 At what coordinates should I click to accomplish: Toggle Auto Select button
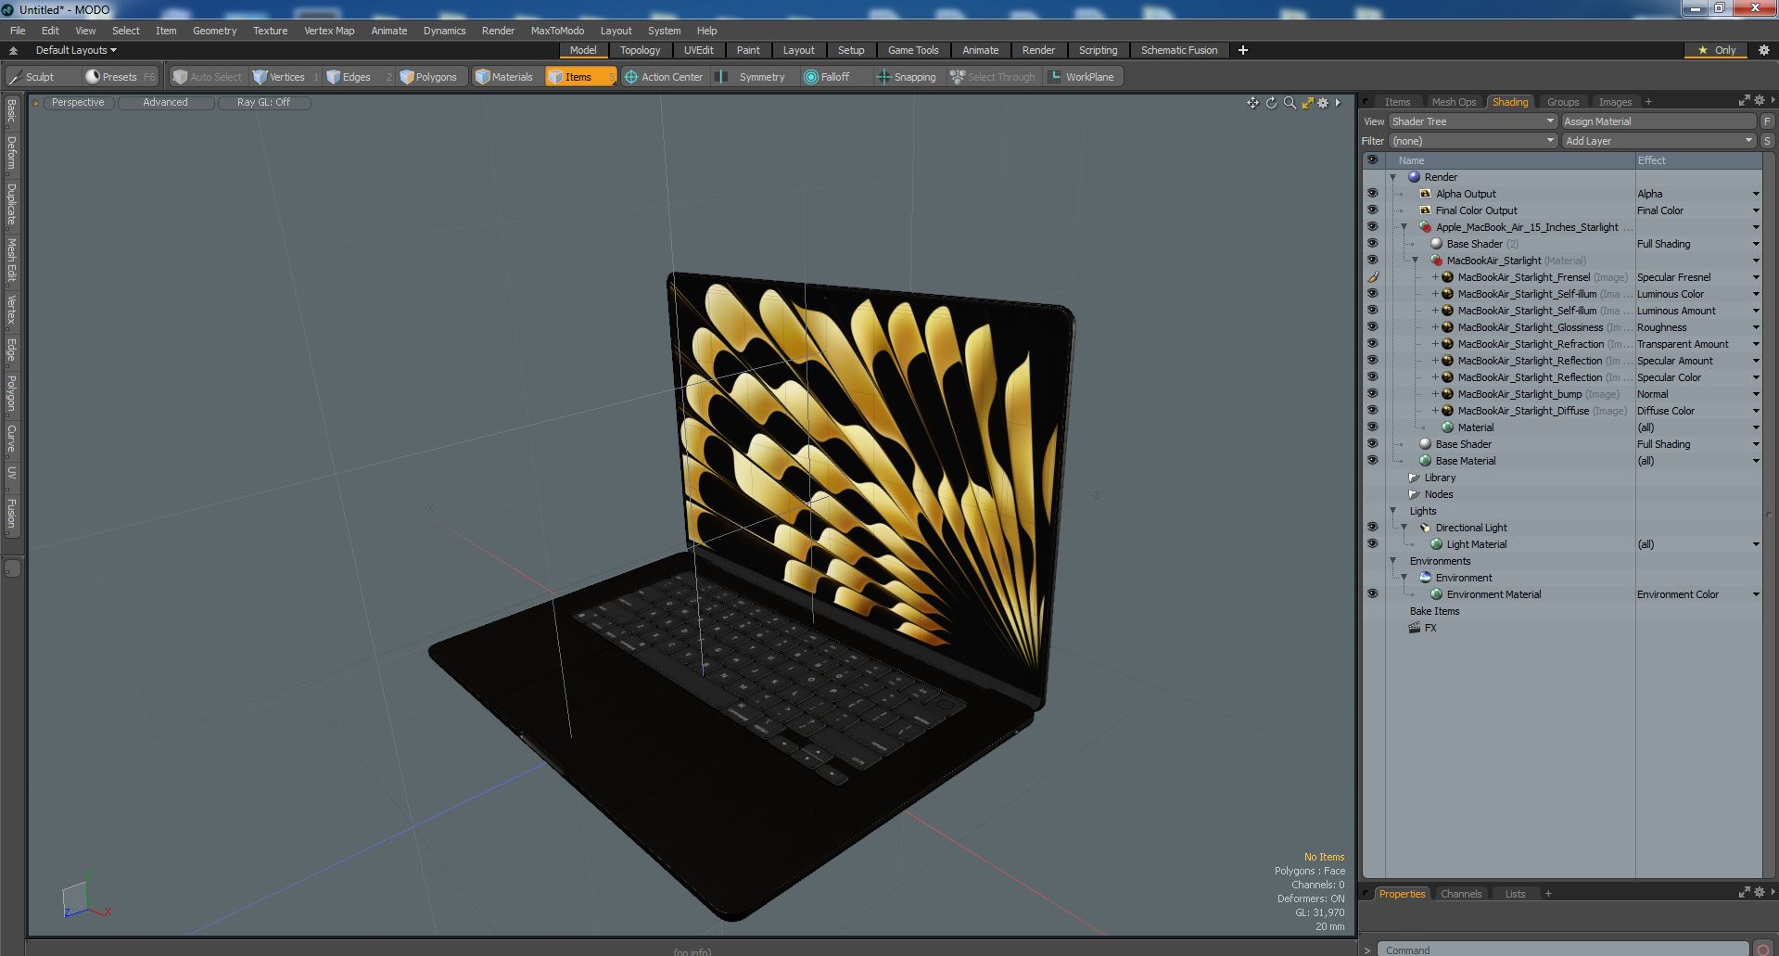pyautogui.click(x=207, y=77)
